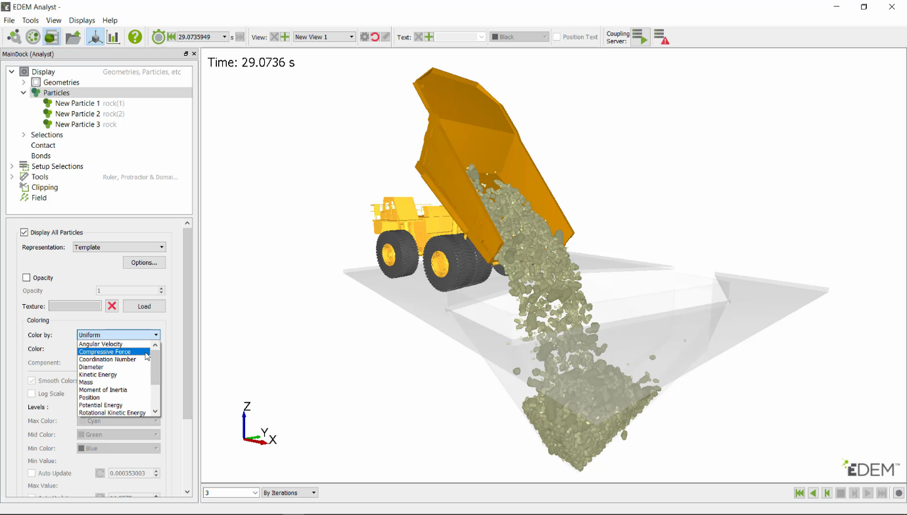Click the export folder icon with green arrow
Image resolution: width=907 pixels, height=515 pixels.
pos(73,37)
